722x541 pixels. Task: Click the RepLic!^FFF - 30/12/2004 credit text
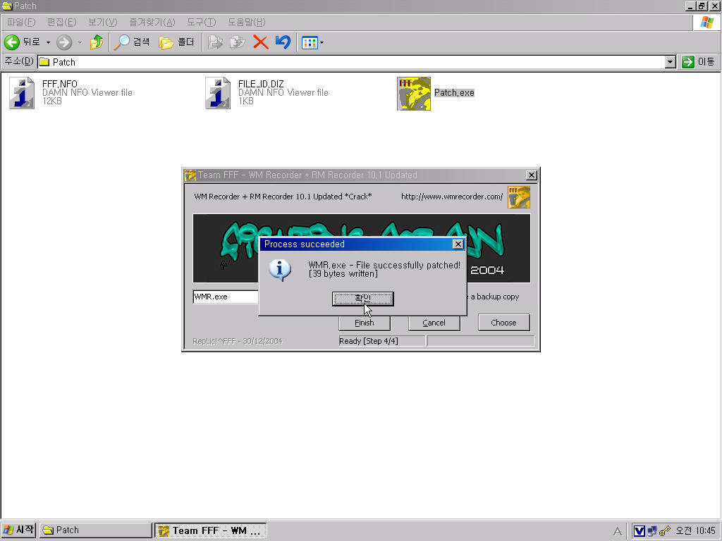[238, 341]
